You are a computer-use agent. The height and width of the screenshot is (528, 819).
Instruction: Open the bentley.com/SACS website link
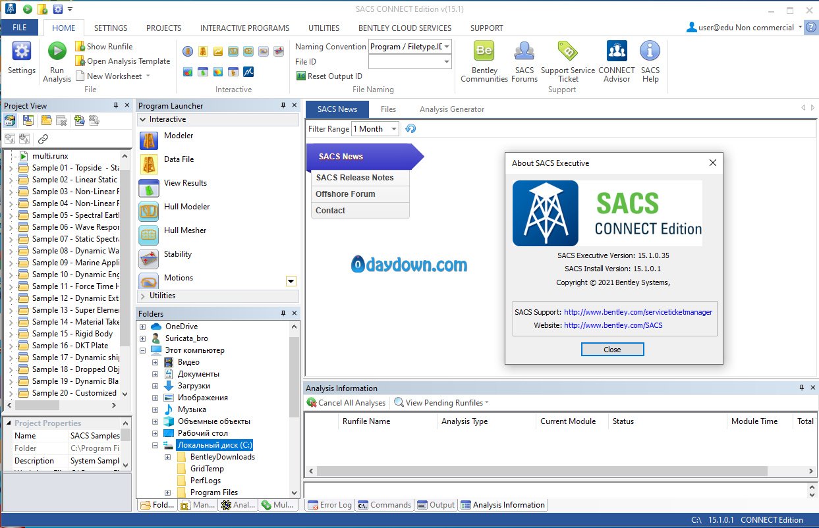point(613,325)
